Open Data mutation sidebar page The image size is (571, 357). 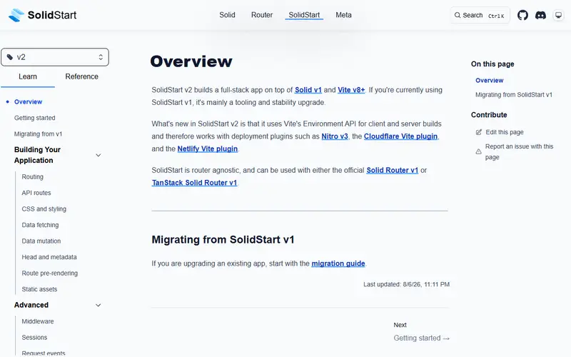(41, 241)
